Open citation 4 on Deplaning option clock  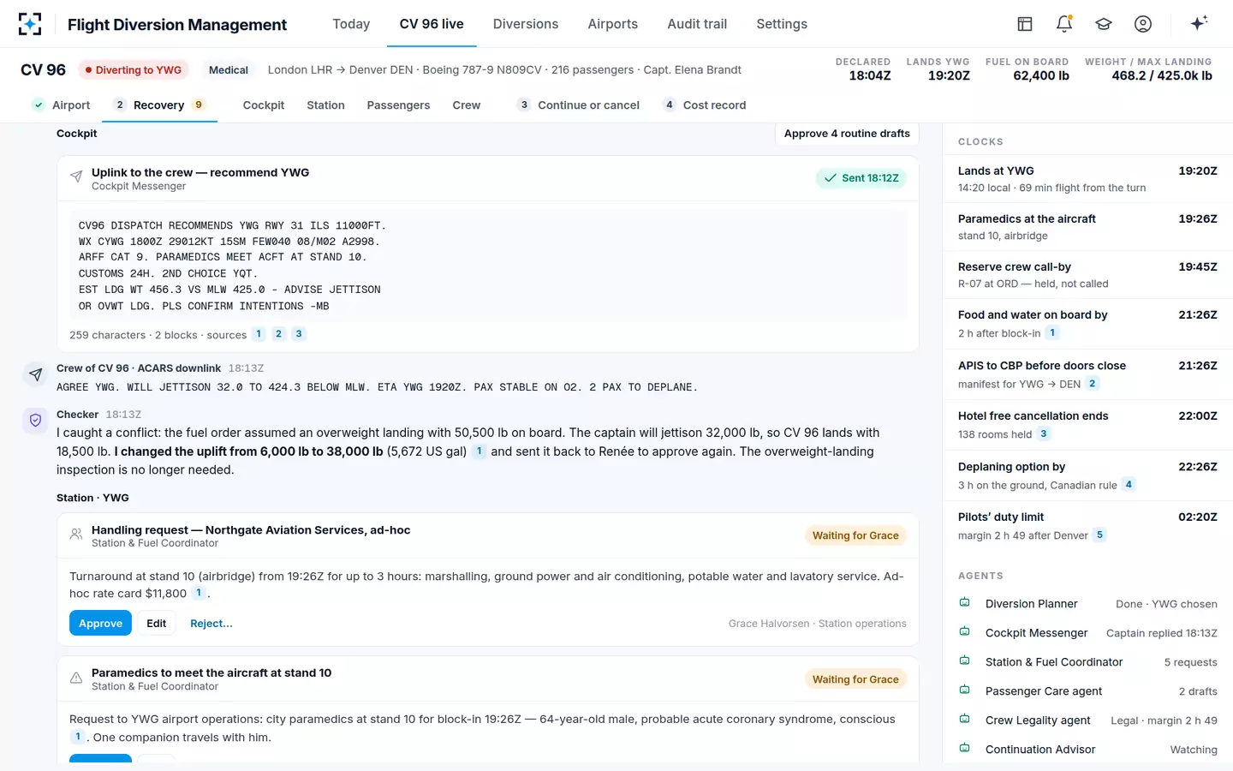point(1129,485)
